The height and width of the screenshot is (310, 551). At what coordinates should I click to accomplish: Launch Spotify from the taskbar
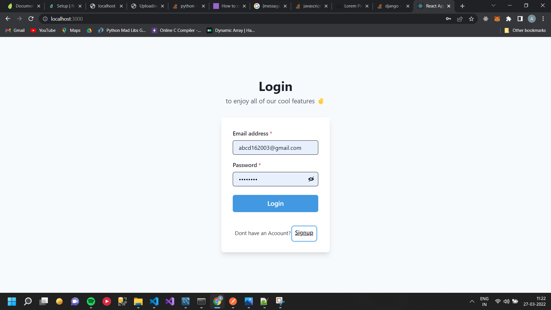point(91,301)
